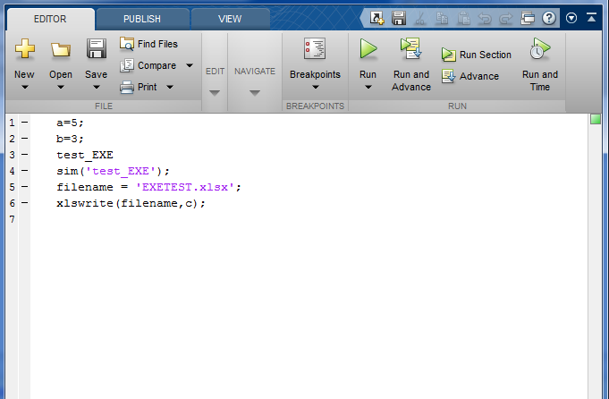
Task: Click the Breakpoints icon
Action: coord(315,49)
